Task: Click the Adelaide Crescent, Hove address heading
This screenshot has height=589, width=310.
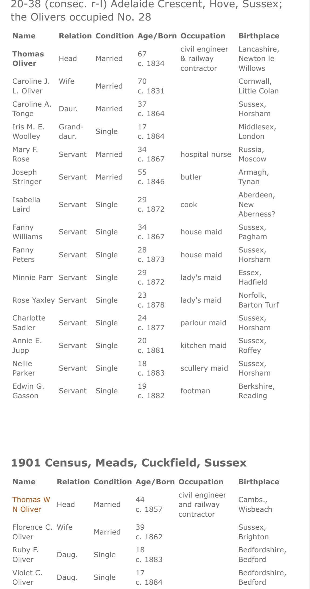Action: (146, 11)
